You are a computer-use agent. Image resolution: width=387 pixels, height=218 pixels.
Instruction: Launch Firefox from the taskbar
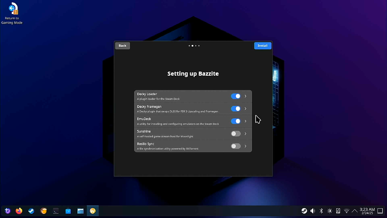point(19,211)
